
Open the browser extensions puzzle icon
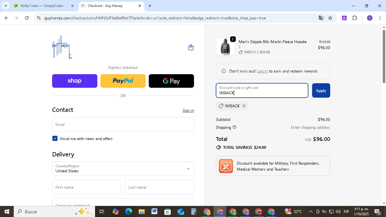pos(355,18)
